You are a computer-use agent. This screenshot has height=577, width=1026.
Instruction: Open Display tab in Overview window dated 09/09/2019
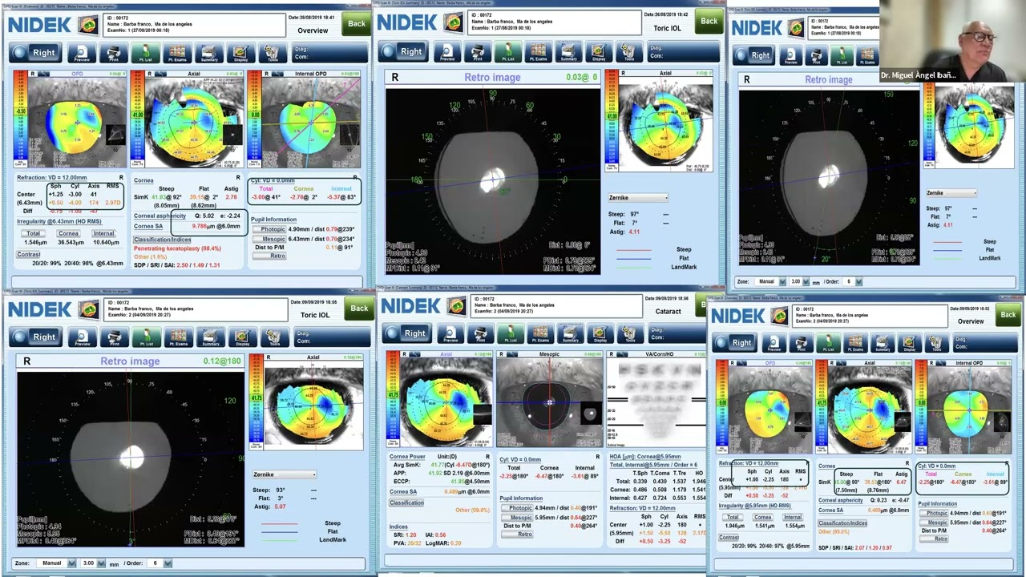click(x=909, y=343)
